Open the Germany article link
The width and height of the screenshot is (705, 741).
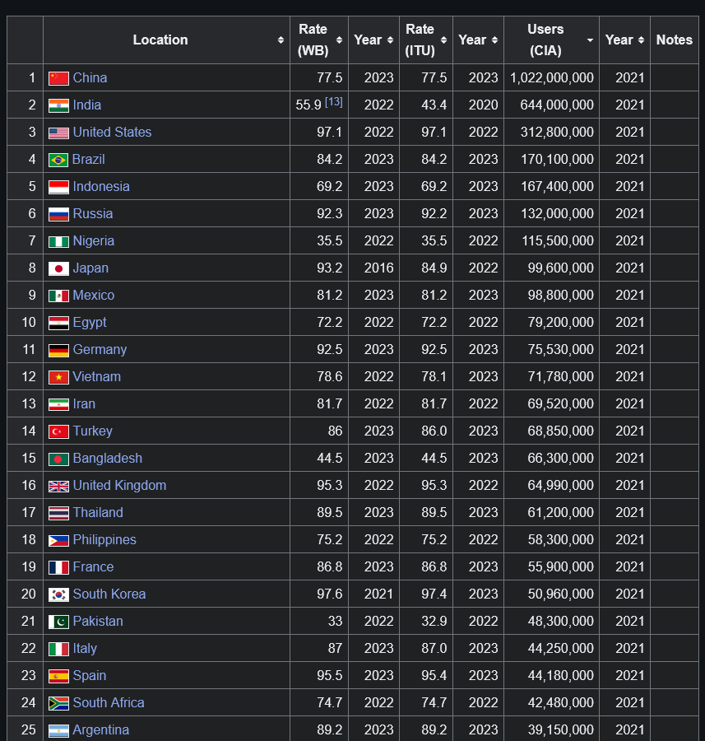point(100,350)
